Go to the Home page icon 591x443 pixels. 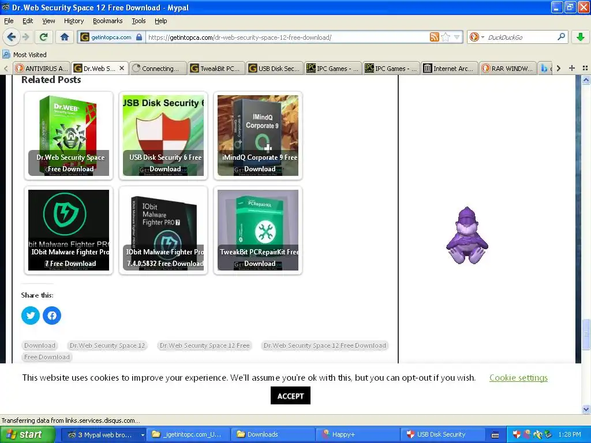point(65,37)
